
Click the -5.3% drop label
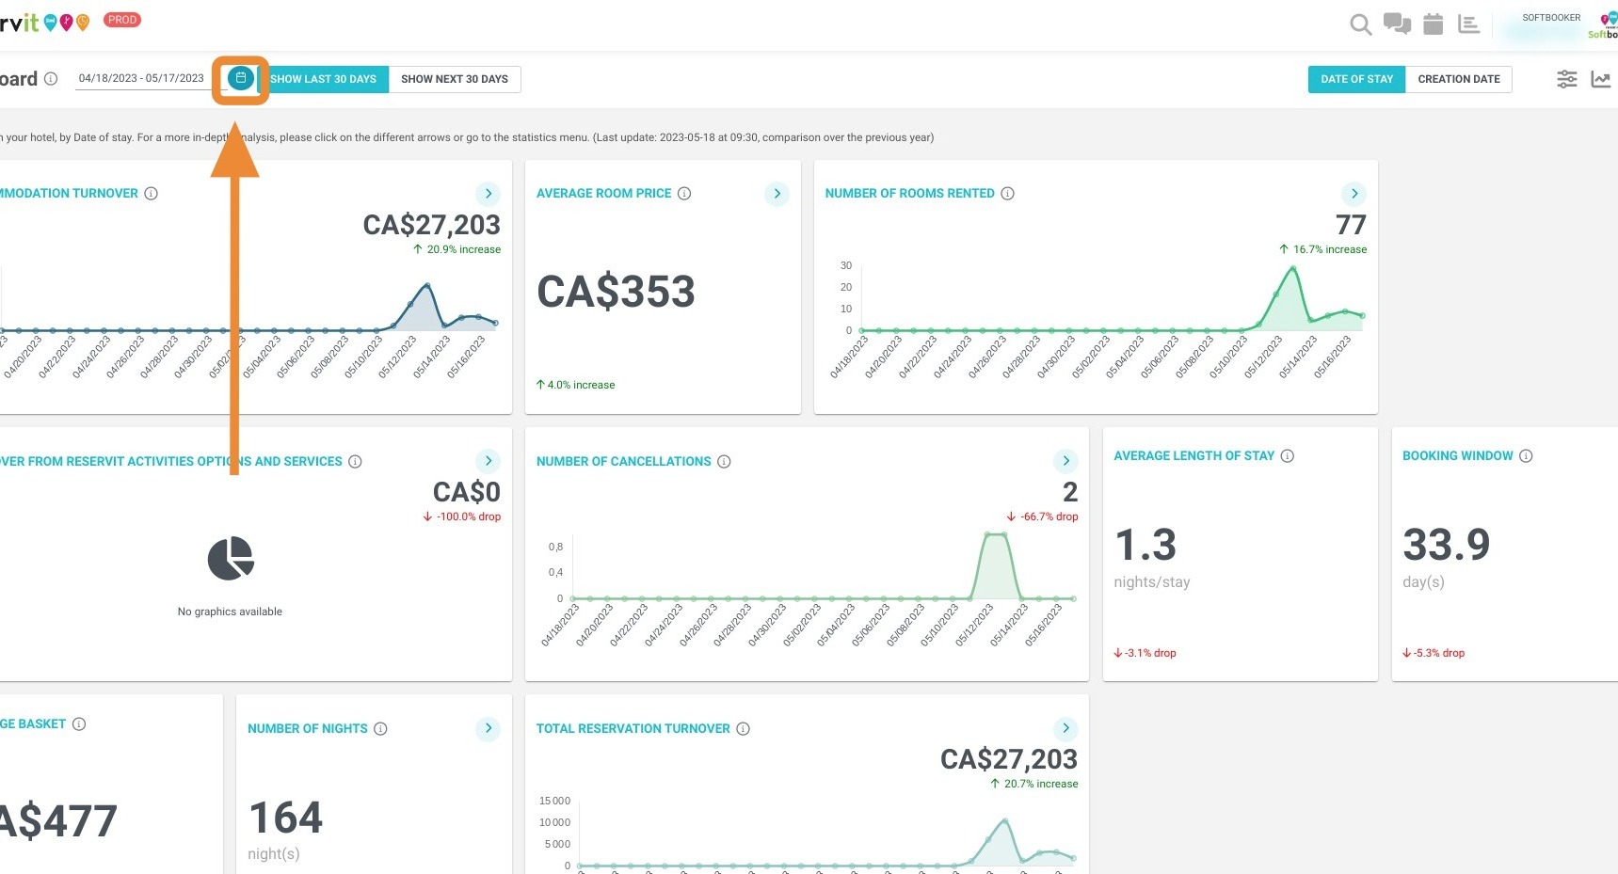[x=1434, y=653]
